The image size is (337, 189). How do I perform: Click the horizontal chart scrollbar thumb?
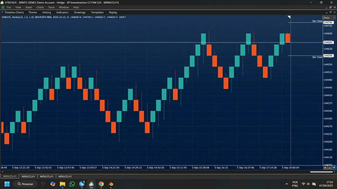(321, 172)
